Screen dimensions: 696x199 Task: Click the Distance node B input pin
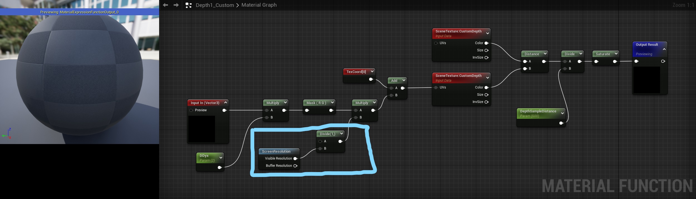pyautogui.click(x=525, y=69)
